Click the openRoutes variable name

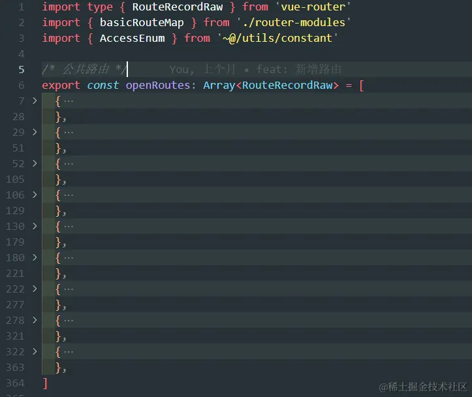[x=158, y=85]
